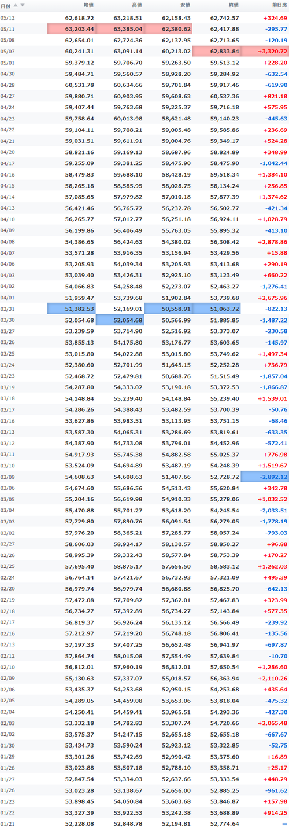Select the closing value 59,140.23

[x=225, y=118]
